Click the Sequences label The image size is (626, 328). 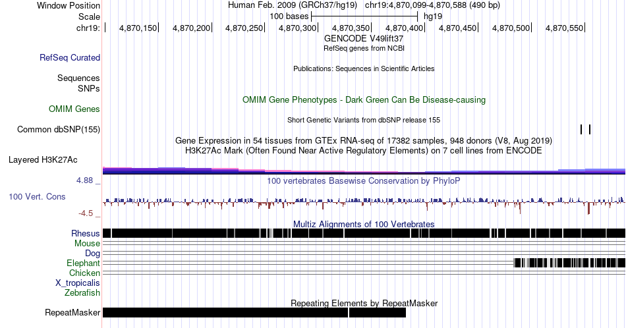(78, 78)
